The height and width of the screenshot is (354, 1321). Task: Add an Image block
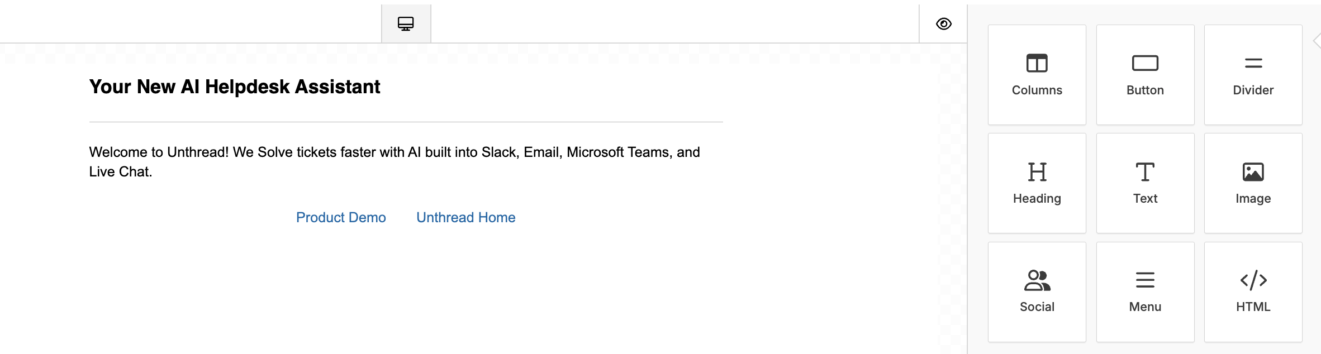click(1253, 183)
